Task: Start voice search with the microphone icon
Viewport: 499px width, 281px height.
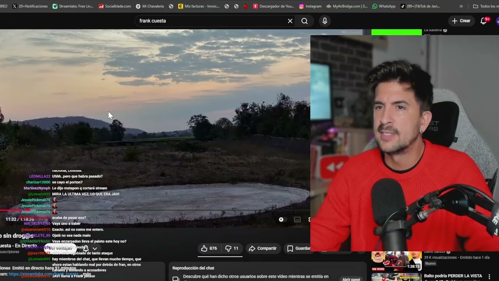Action: 325,21
